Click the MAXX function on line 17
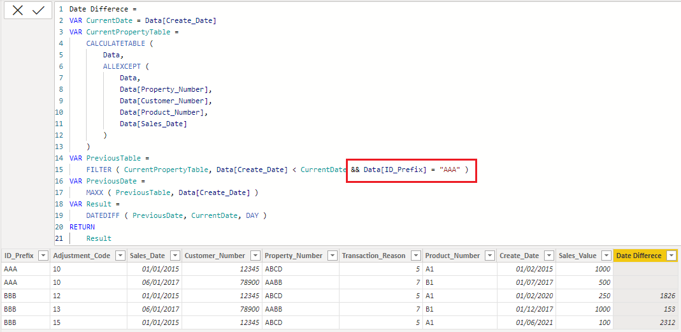The image size is (681, 332). coord(96,192)
